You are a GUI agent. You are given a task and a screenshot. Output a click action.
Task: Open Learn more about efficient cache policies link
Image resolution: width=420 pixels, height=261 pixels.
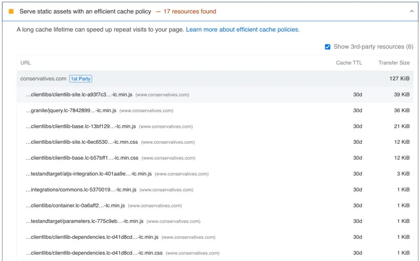pos(242,30)
